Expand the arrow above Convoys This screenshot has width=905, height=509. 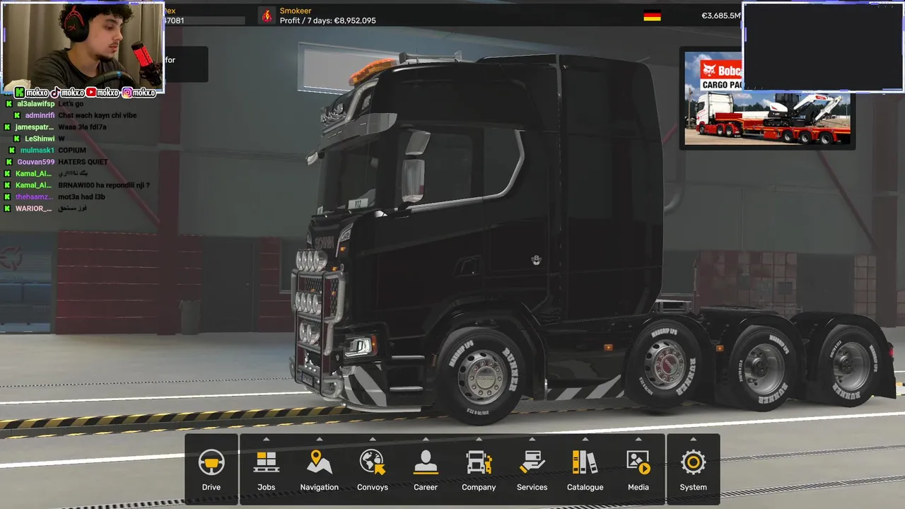coord(373,439)
